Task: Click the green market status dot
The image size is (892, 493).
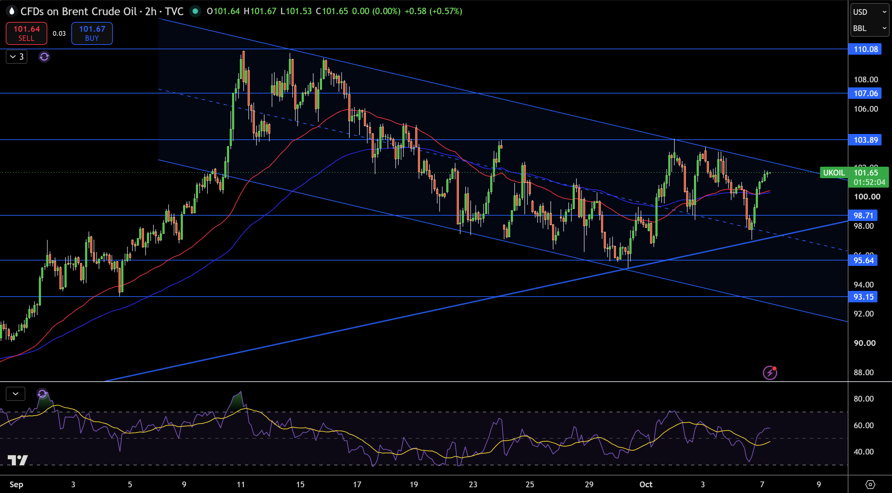Action: [195, 11]
